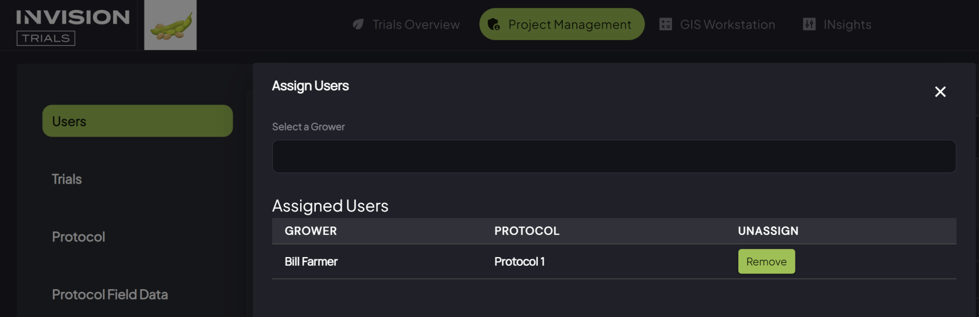Click the leaf icon beside Trials Overview
The height and width of the screenshot is (317, 979).
point(358,24)
